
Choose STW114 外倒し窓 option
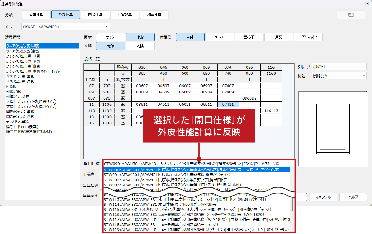pyautogui.click(x=197, y=204)
